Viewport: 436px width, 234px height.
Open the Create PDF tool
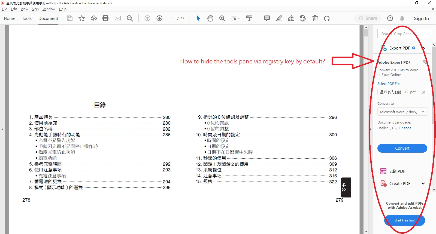pos(400,183)
